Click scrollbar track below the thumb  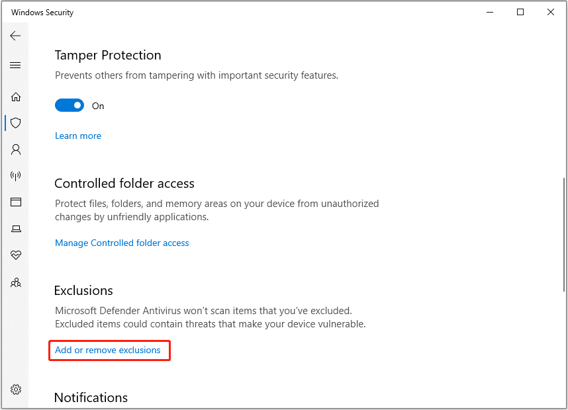(x=563, y=344)
